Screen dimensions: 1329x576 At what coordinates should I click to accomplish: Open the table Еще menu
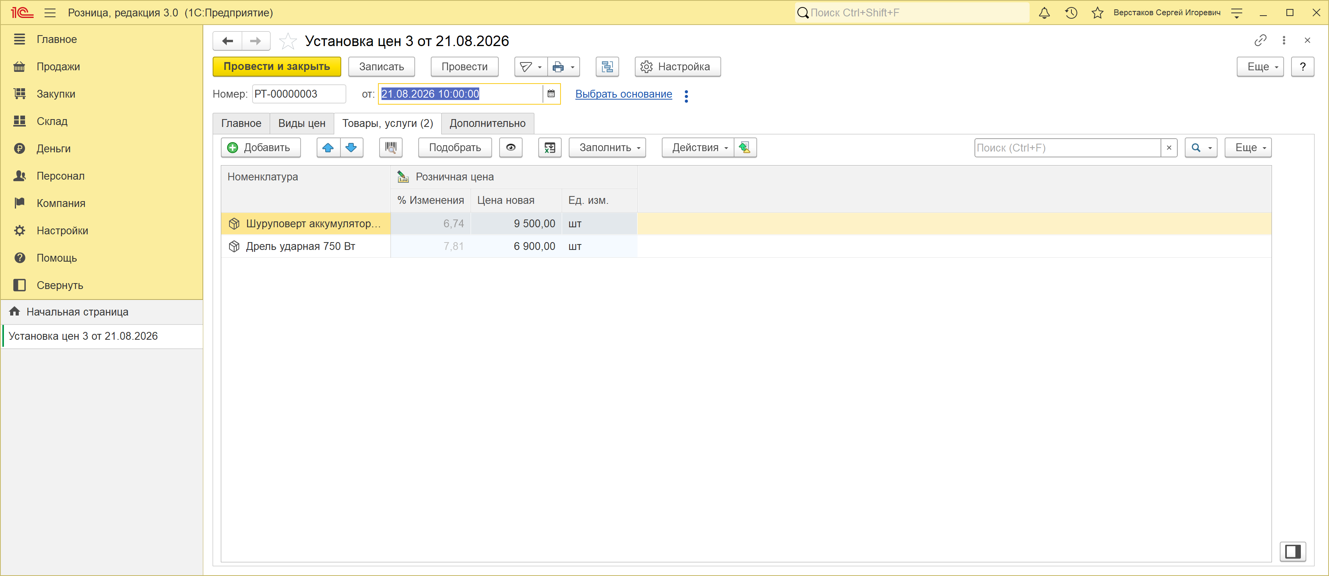pyautogui.click(x=1248, y=148)
